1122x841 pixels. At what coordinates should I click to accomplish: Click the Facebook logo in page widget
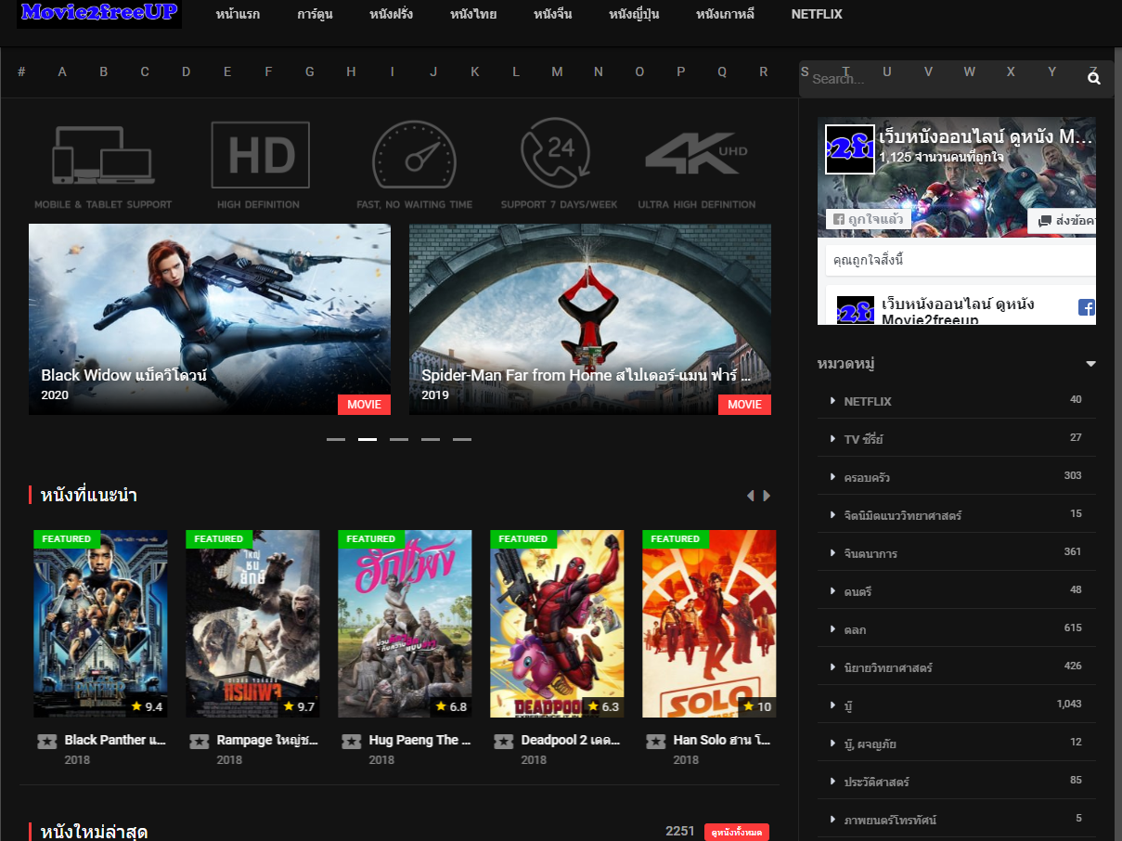click(x=1086, y=307)
